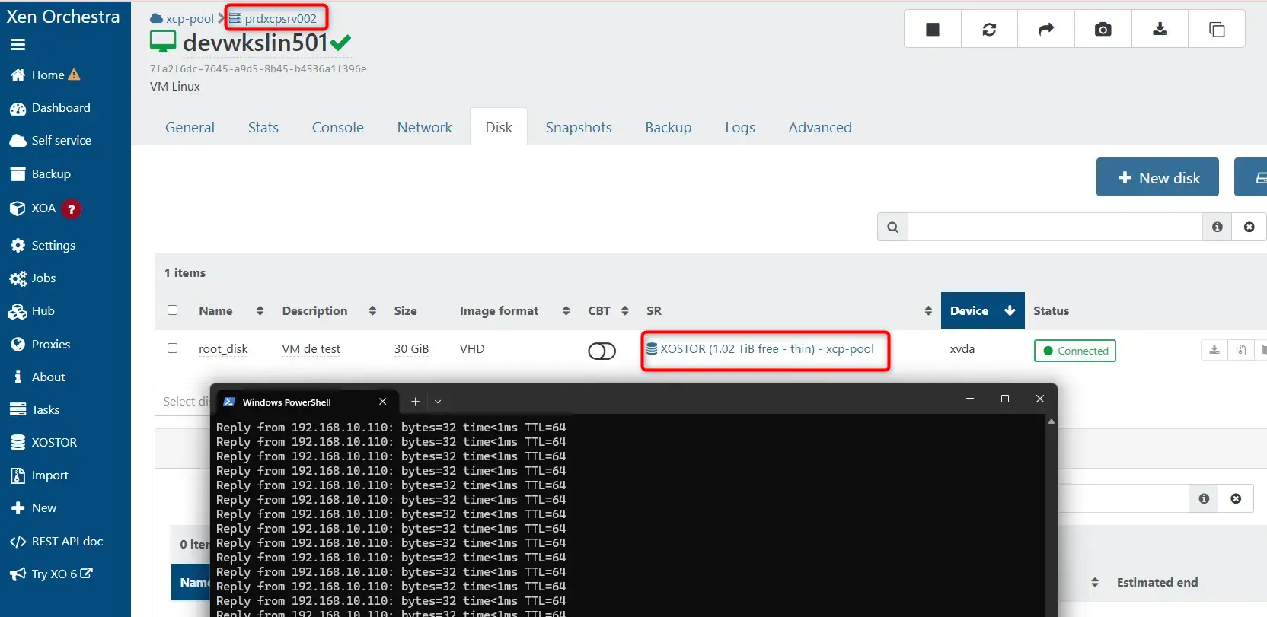This screenshot has width=1267, height=617.
Task: Export root_disk VDI with download icon
Action: point(1214,350)
